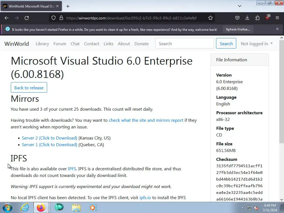
Task: Click the File Information panel header
Action: coord(239,60)
